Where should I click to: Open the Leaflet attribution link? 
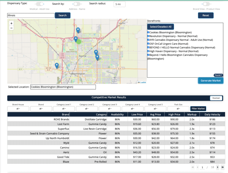pos(143,82)
